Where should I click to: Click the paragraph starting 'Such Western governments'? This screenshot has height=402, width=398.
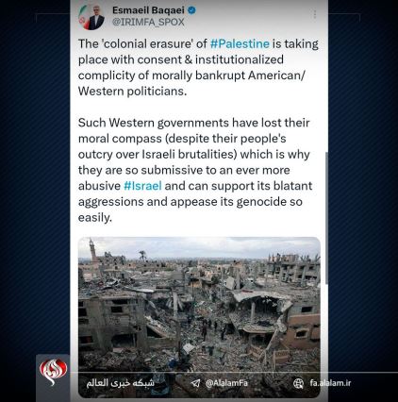click(x=195, y=170)
